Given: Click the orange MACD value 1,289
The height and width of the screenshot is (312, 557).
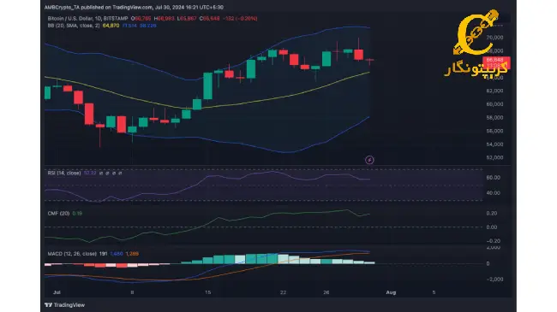Looking at the screenshot, I should coord(132,254).
